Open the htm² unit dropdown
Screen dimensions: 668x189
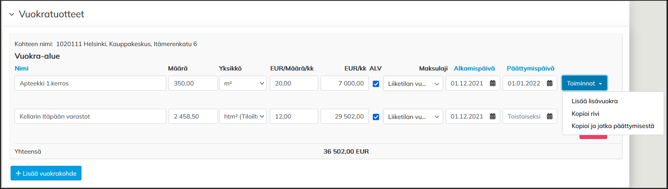(x=243, y=116)
